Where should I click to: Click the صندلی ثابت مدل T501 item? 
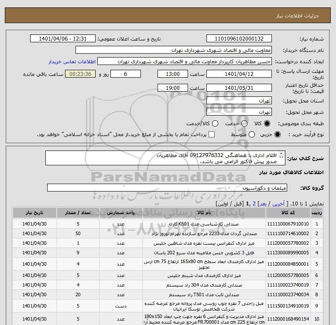tap(204, 294)
